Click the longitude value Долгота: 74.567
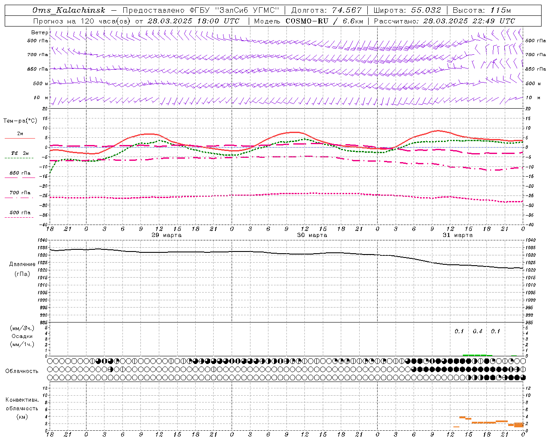The width and height of the screenshot is (548, 438). click(x=327, y=10)
